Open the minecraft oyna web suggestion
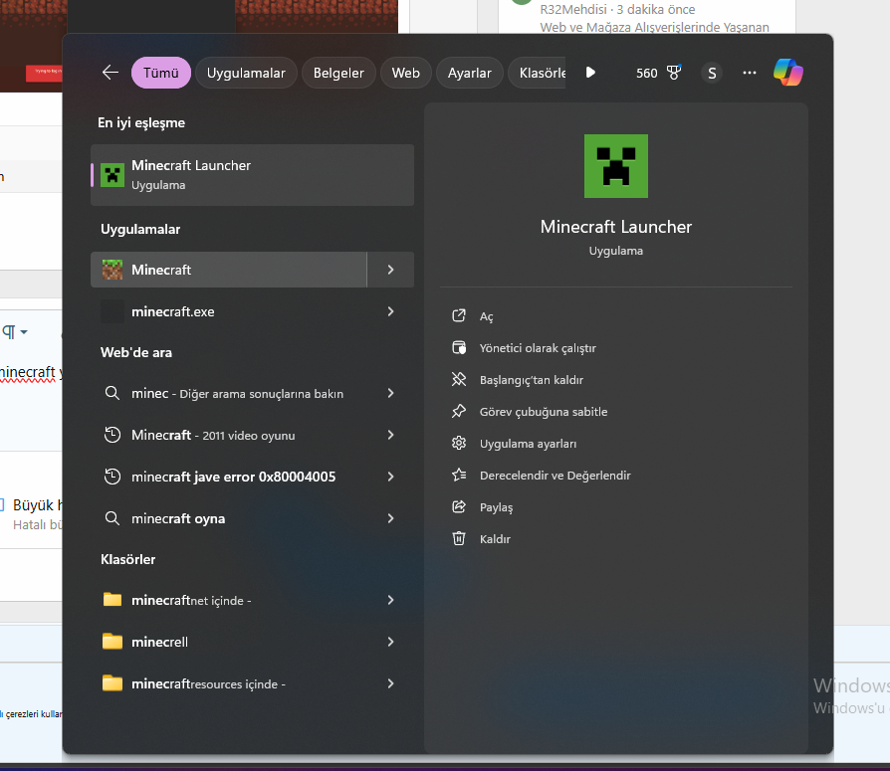Viewport: 890px width, 771px height. pos(229,518)
